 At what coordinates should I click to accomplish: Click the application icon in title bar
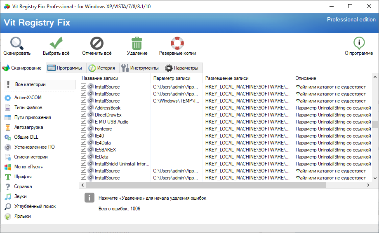point(7,6)
